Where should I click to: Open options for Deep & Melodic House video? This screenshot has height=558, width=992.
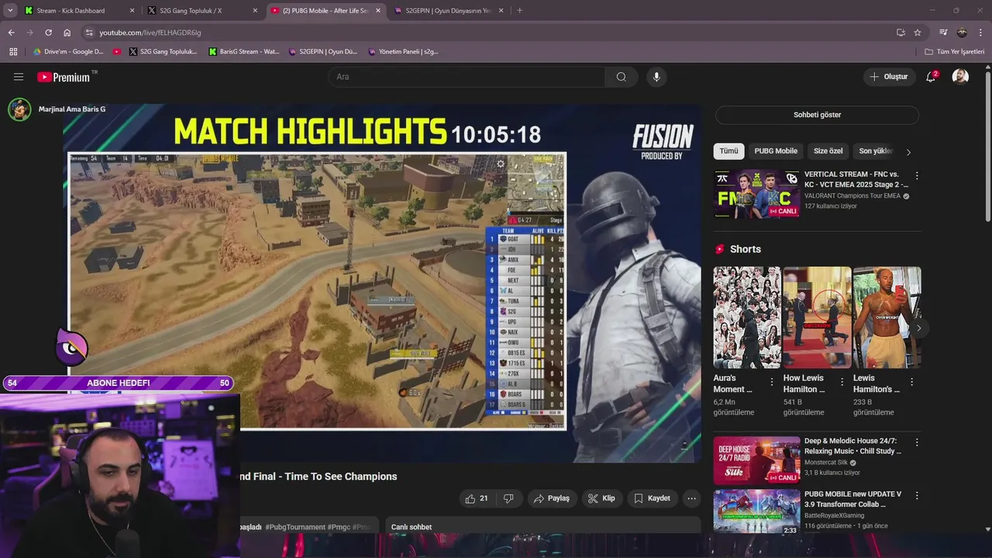tap(917, 443)
